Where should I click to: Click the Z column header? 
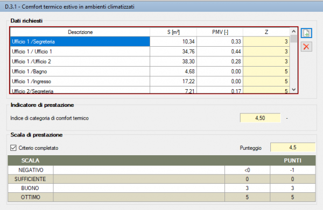pos(266,32)
